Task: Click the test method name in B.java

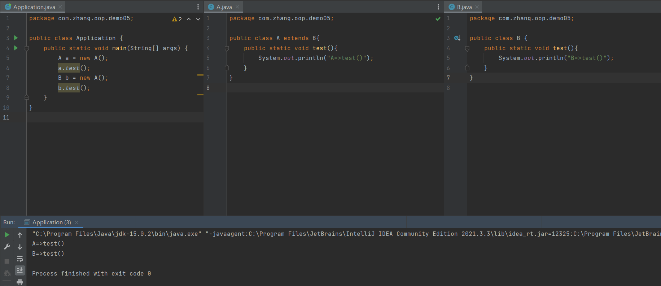Action: (560, 48)
